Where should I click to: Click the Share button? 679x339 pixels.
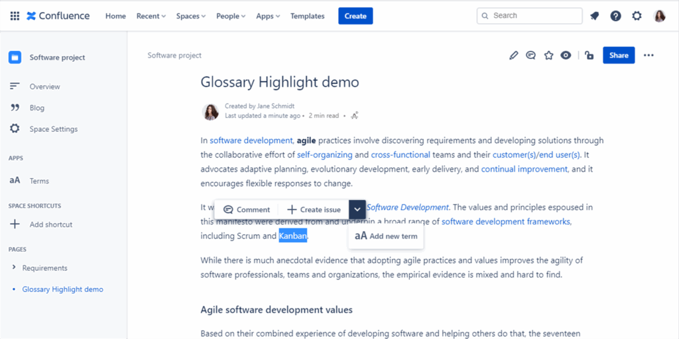(x=619, y=56)
